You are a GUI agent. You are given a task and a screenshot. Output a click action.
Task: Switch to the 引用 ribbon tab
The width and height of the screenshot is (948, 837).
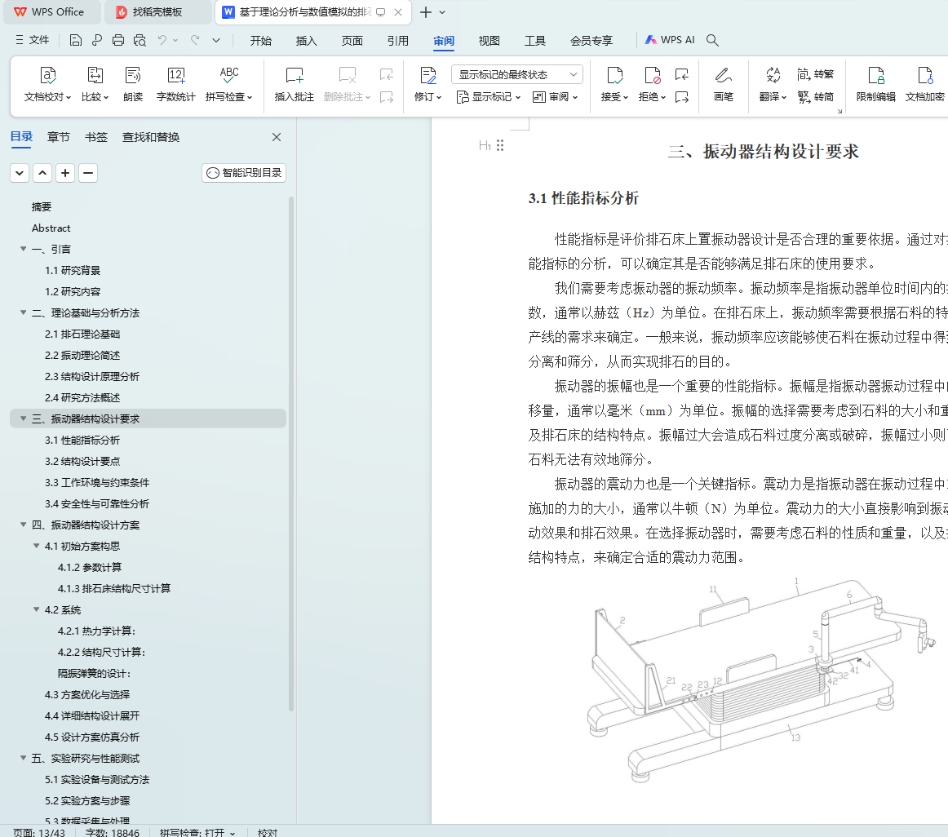point(398,41)
